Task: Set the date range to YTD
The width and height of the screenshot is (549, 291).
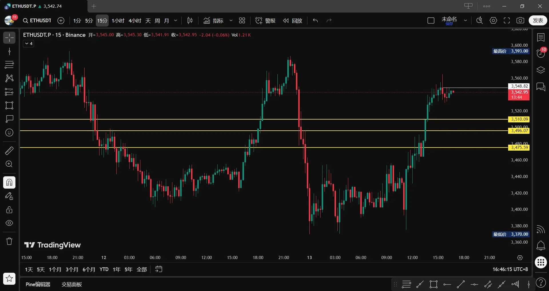Action: pos(104,269)
